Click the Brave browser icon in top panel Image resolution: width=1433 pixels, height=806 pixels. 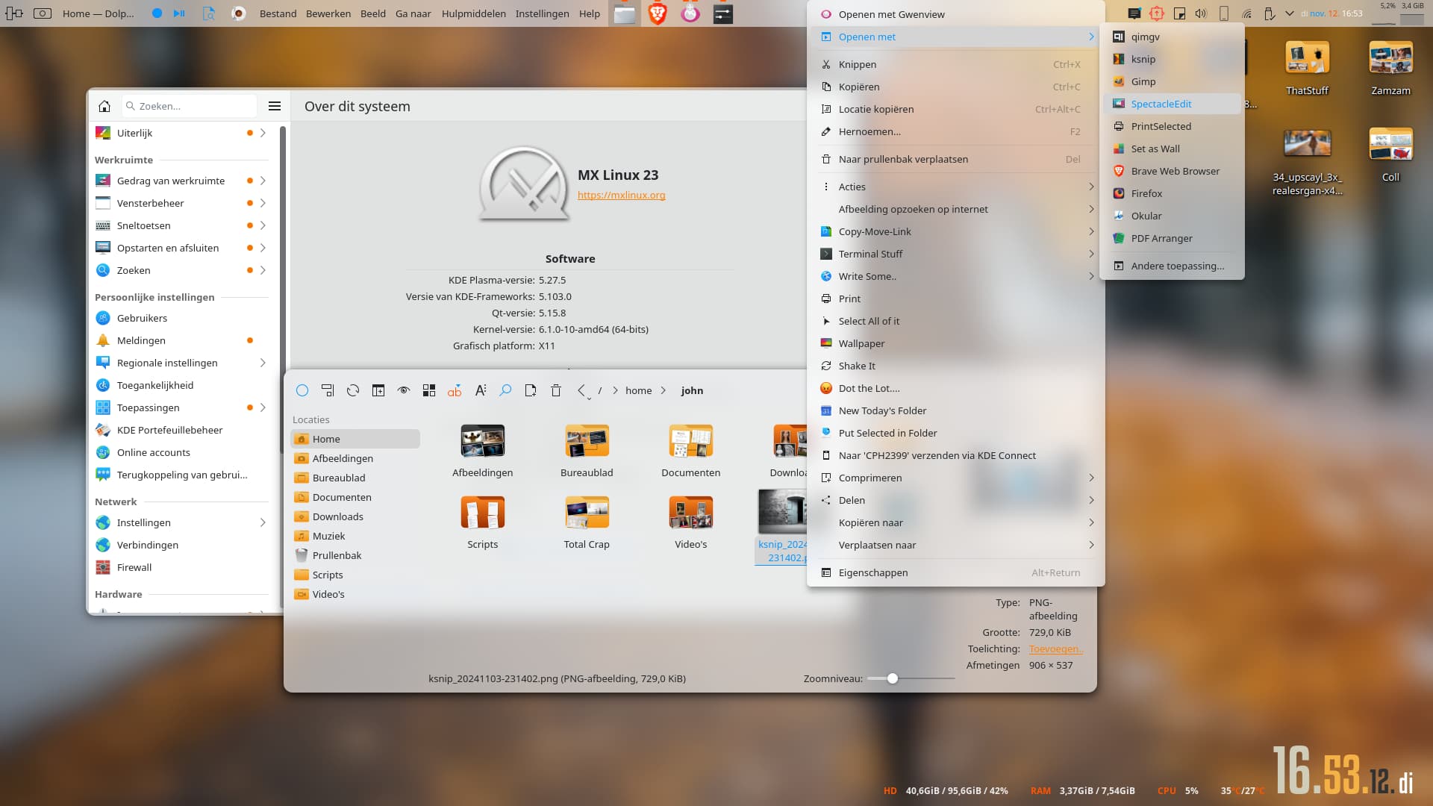point(658,13)
